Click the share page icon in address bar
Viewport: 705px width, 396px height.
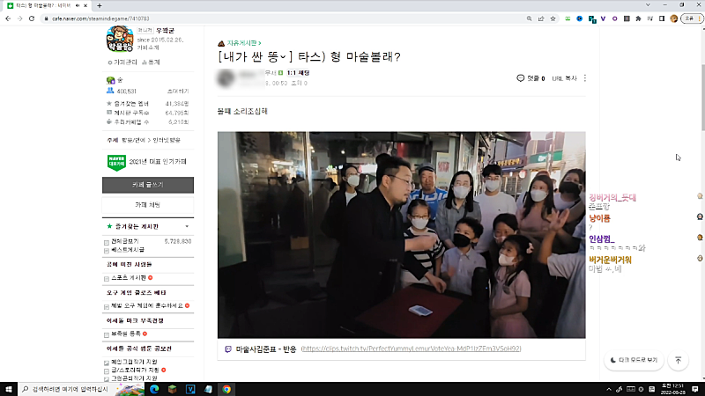tap(541, 18)
